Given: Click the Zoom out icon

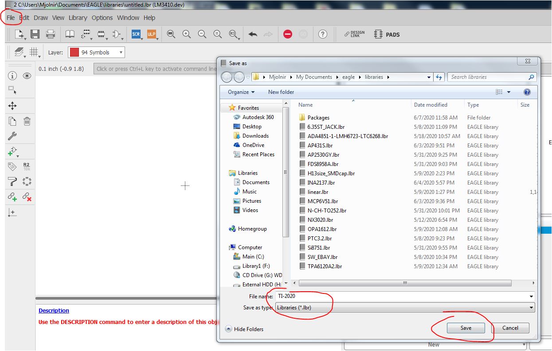Looking at the screenshot, I should (x=202, y=34).
